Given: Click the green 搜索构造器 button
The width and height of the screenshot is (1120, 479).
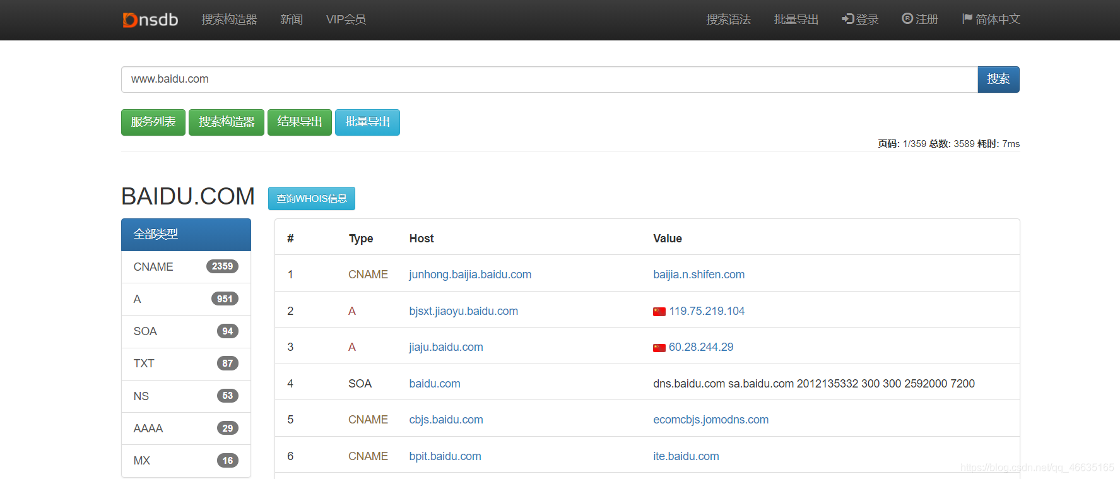Looking at the screenshot, I should click(x=227, y=122).
